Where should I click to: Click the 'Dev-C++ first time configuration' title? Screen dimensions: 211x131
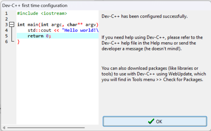pyautogui.click(x=35, y=6)
